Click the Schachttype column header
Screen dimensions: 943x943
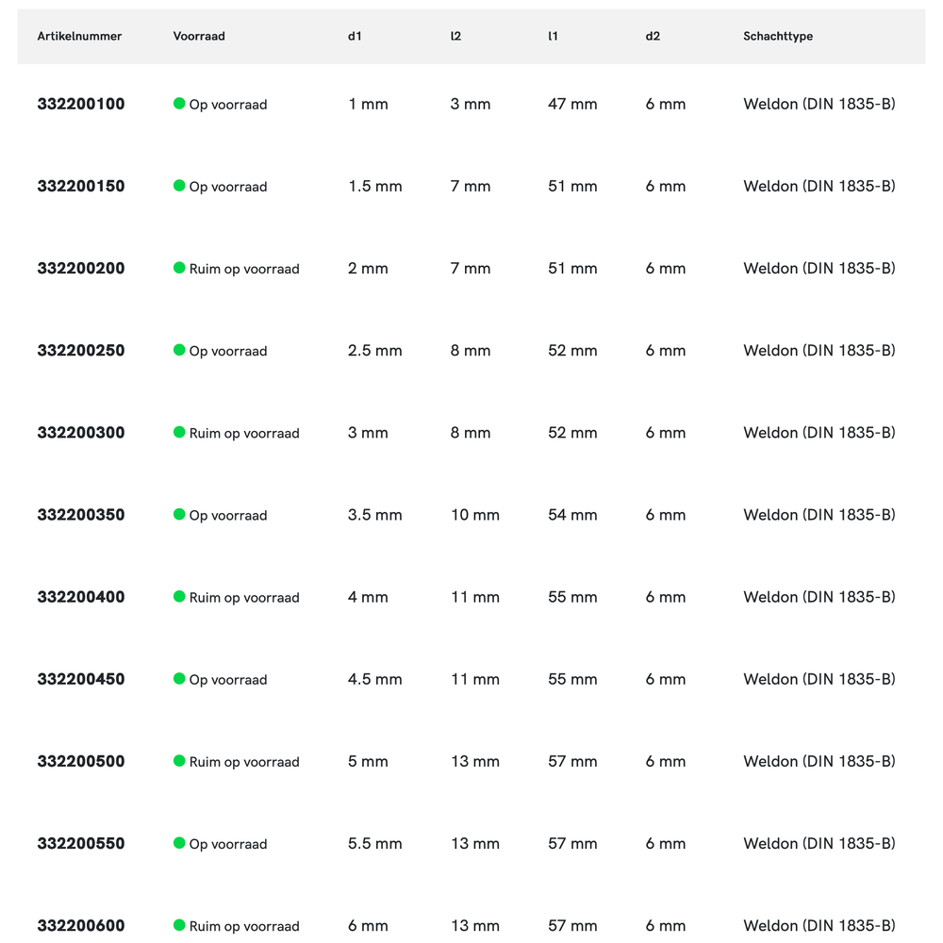[778, 36]
